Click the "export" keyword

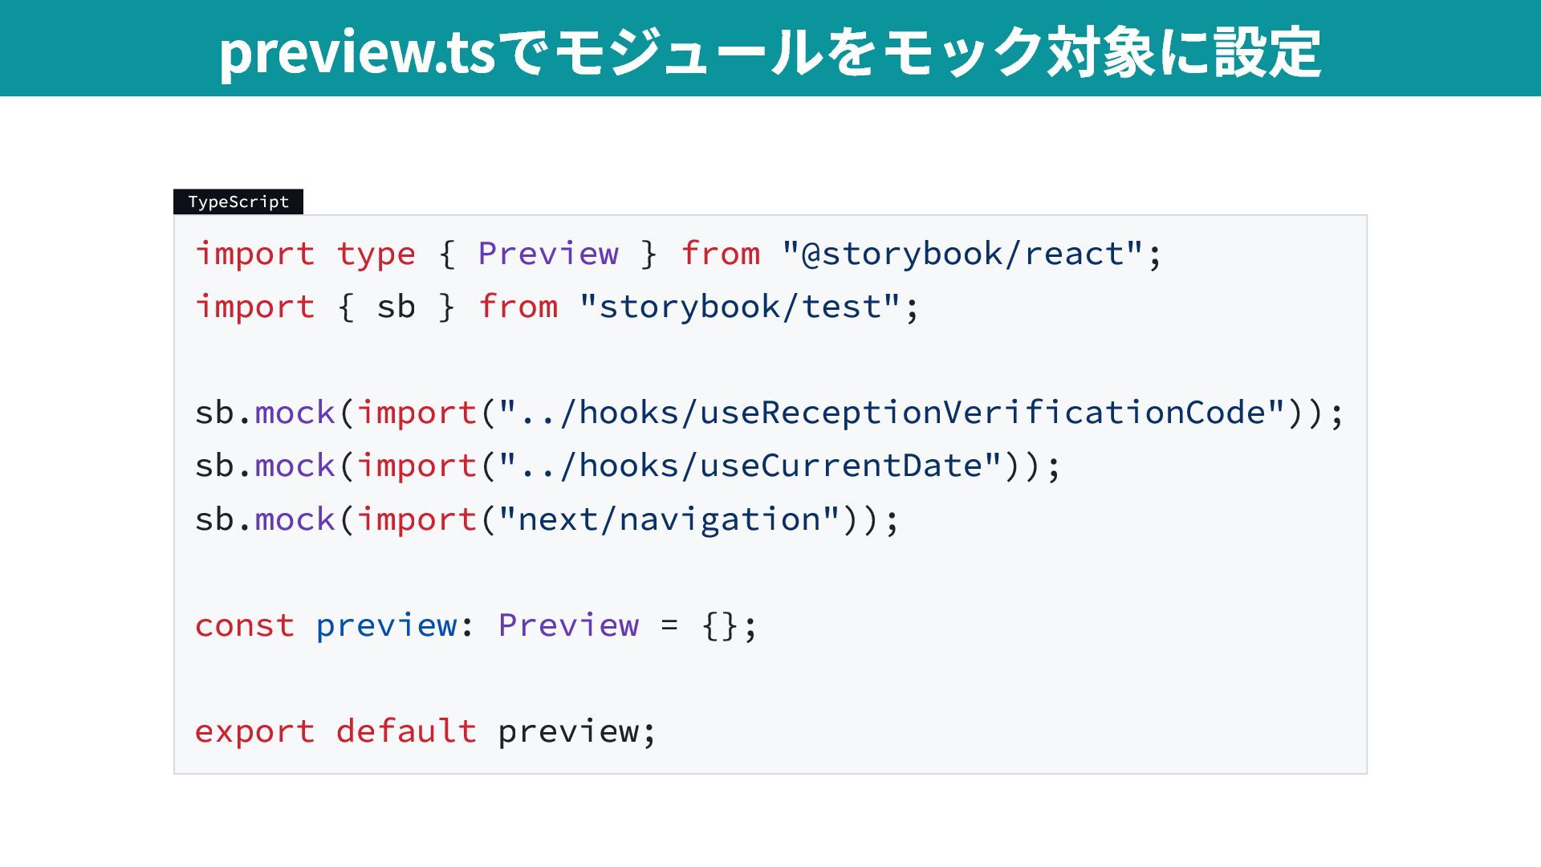[x=254, y=731]
